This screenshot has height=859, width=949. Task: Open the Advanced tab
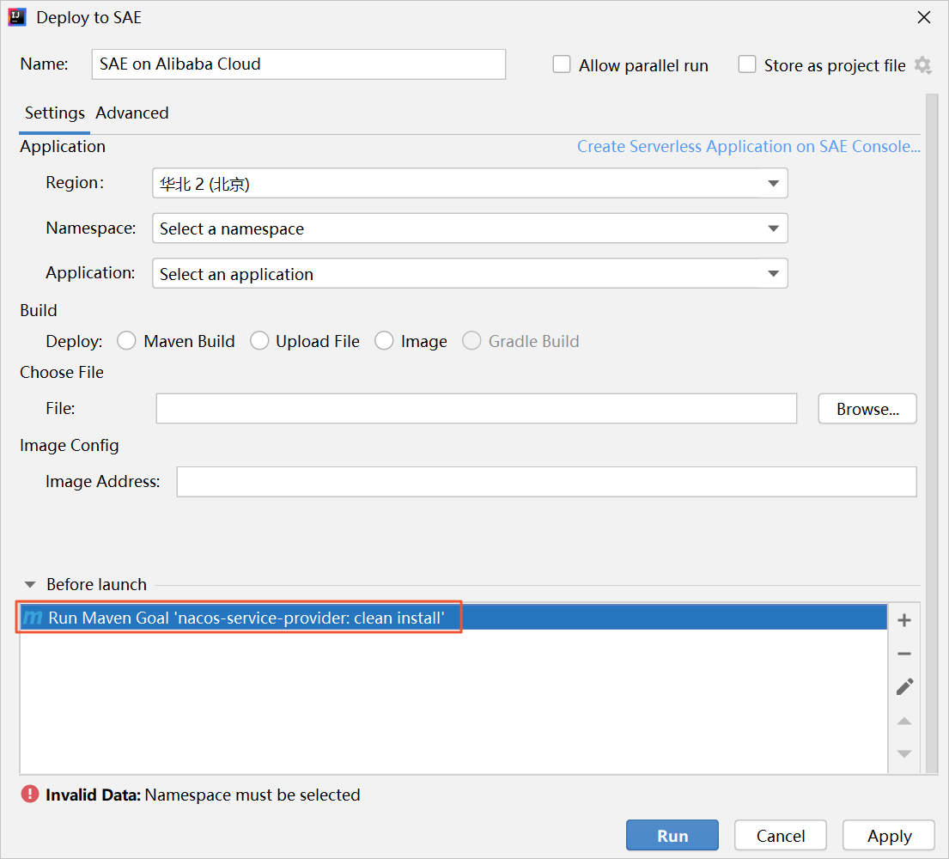pos(132,113)
